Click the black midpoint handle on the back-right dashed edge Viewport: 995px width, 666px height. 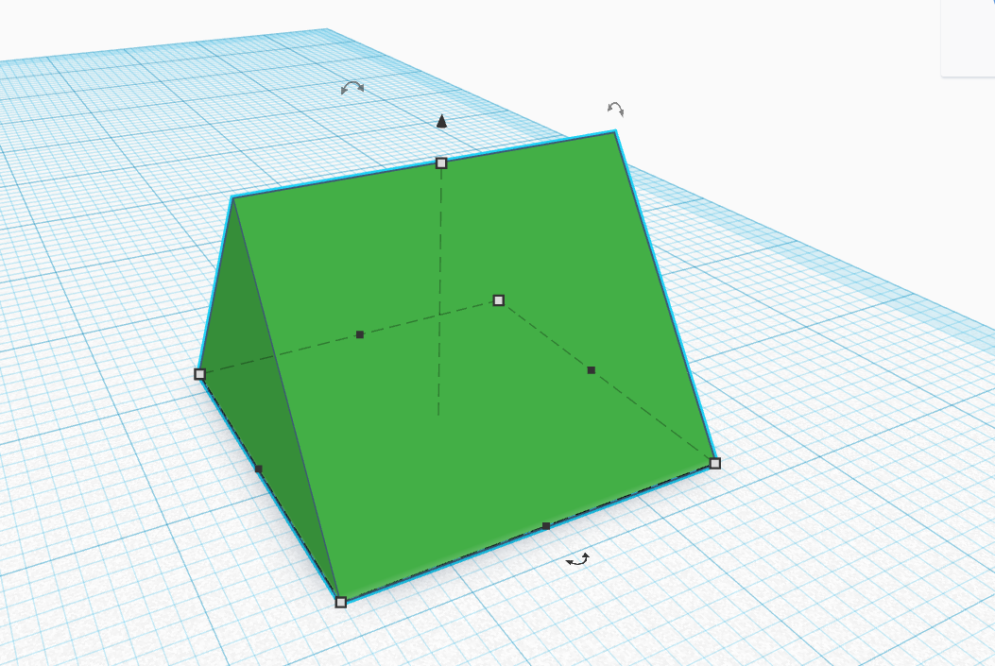(592, 369)
